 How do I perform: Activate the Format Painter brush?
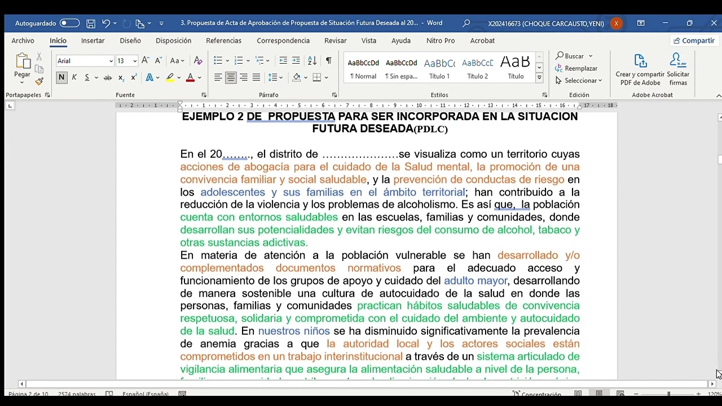[x=39, y=81]
